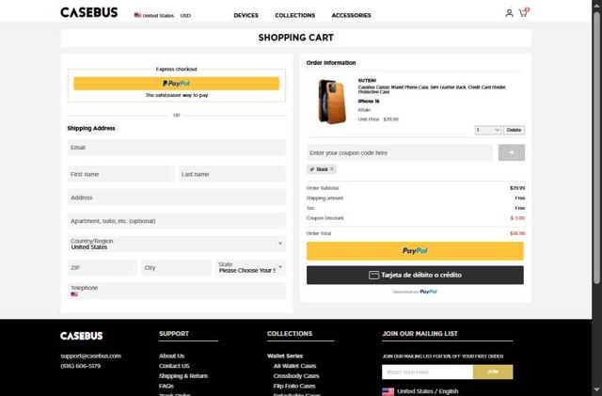The width and height of the screenshot is (602, 396).
Task: Focus the Address field
Action: coord(177,198)
